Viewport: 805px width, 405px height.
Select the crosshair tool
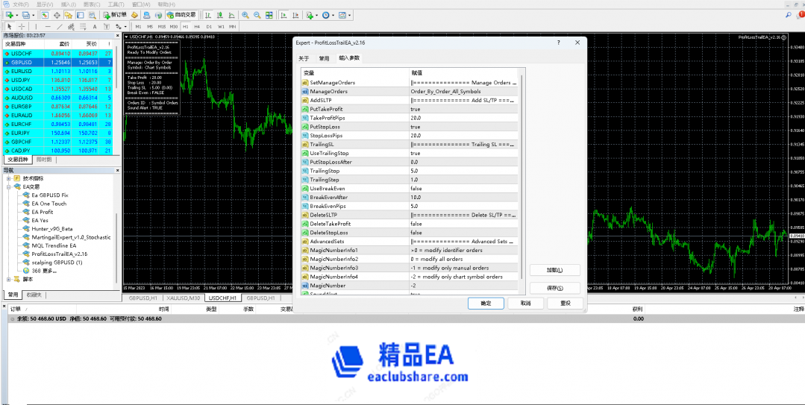(x=22, y=26)
